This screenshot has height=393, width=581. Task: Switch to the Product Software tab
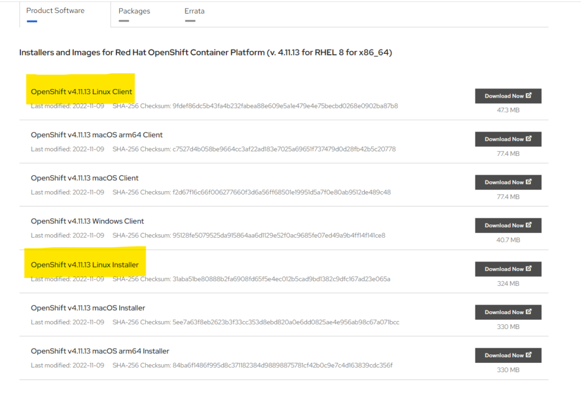(x=55, y=11)
